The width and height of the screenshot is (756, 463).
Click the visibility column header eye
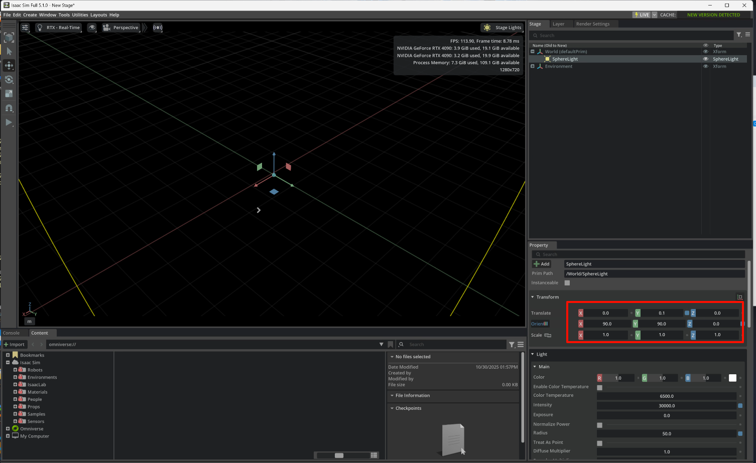pos(705,45)
